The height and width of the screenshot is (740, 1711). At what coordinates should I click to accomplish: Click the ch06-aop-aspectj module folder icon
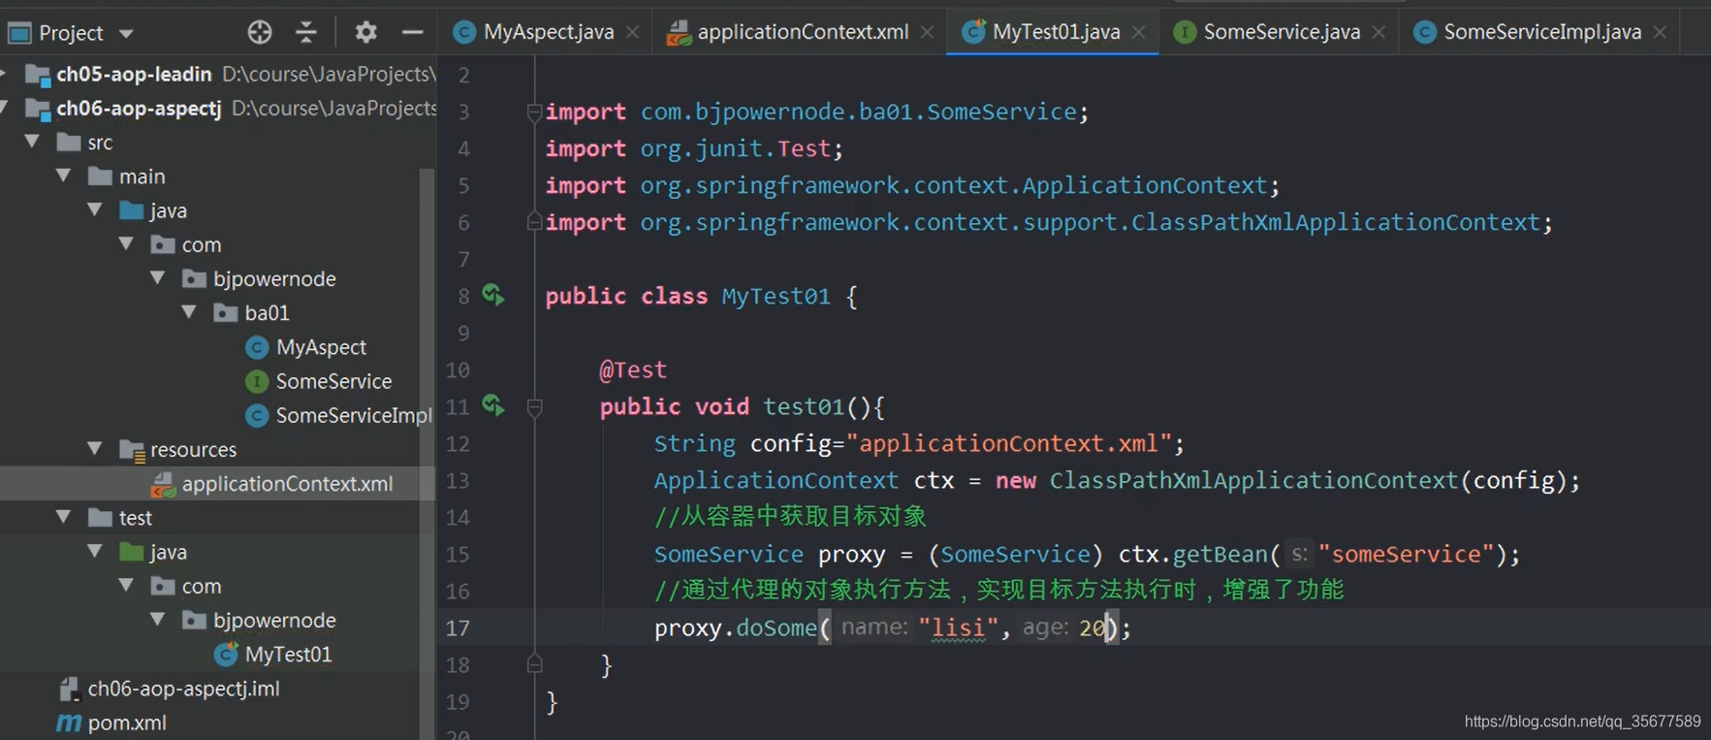(x=38, y=109)
